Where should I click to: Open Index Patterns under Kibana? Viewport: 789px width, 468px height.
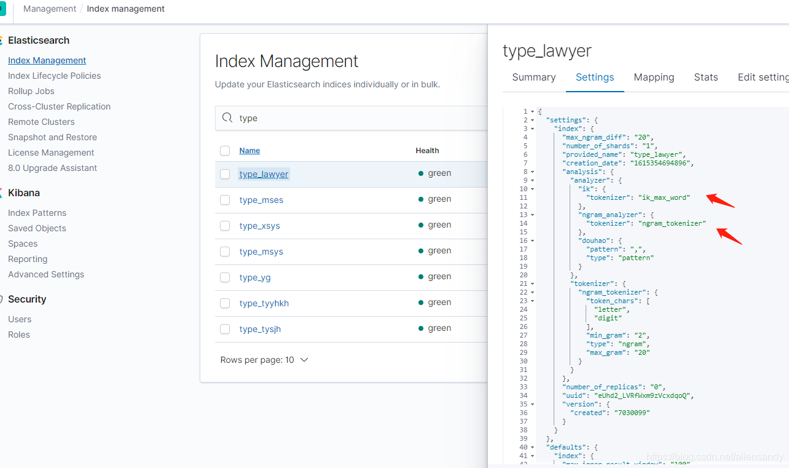tap(37, 213)
